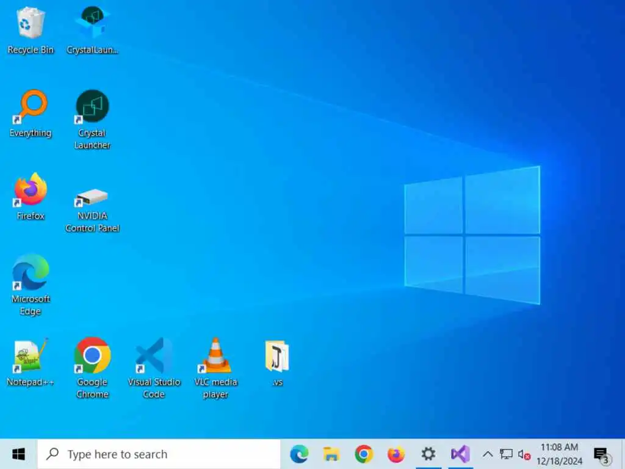Select the Crystal Launcher shortcut icon
The width and height of the screenshot is (625, 469).
(92, 120)
